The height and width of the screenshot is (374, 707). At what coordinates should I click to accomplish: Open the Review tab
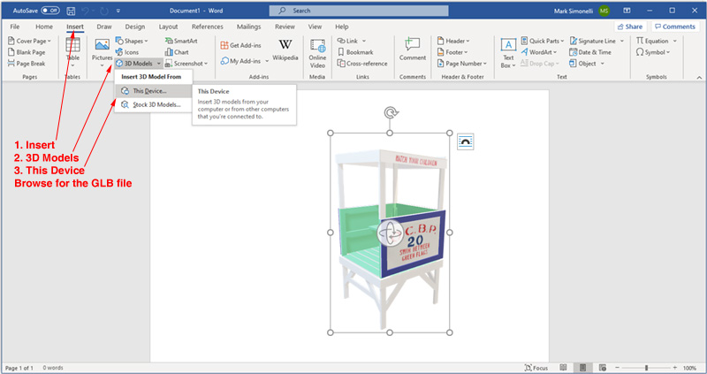pyautogui.click(x=285, y=27)
